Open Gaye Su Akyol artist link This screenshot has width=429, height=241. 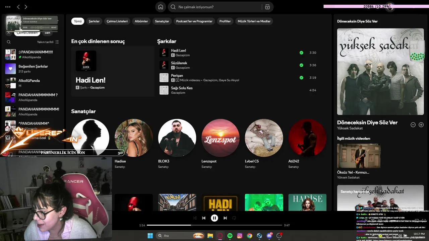(229, 80)
